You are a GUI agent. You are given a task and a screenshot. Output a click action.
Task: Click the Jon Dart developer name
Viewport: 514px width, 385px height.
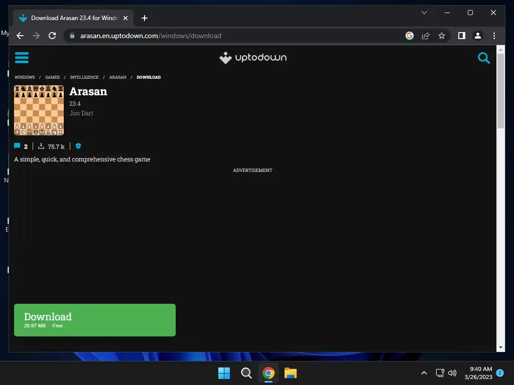(x=81, y=113)
